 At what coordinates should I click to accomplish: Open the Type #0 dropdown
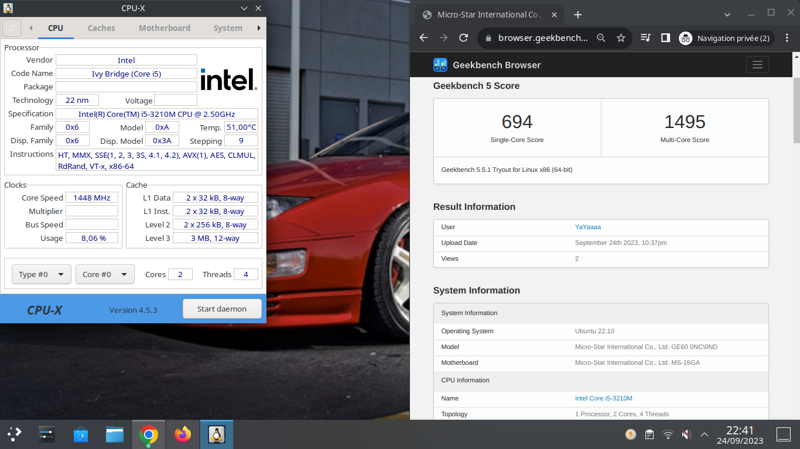point(42,274)
